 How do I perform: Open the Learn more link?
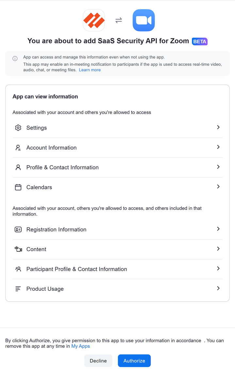point(90,70)
